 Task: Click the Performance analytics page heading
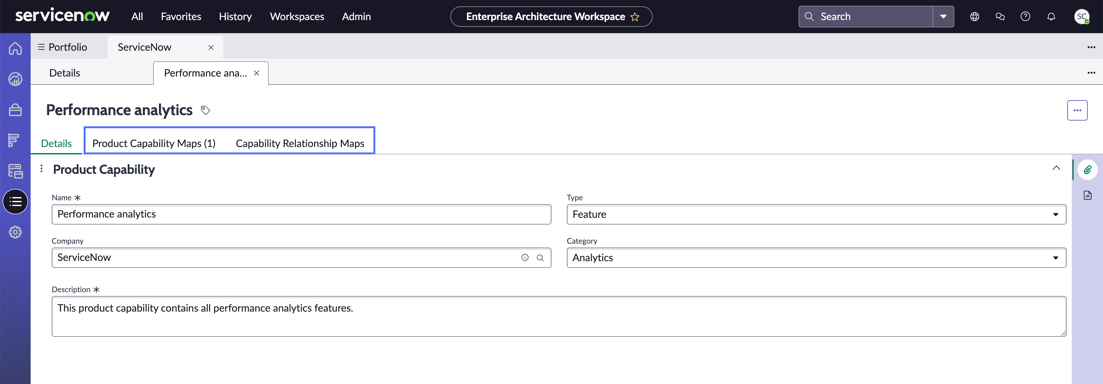tap(119, 110)
